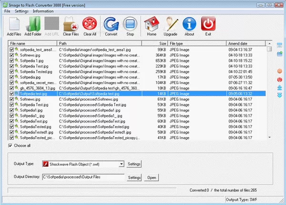Sort by the File name column header

32,43
